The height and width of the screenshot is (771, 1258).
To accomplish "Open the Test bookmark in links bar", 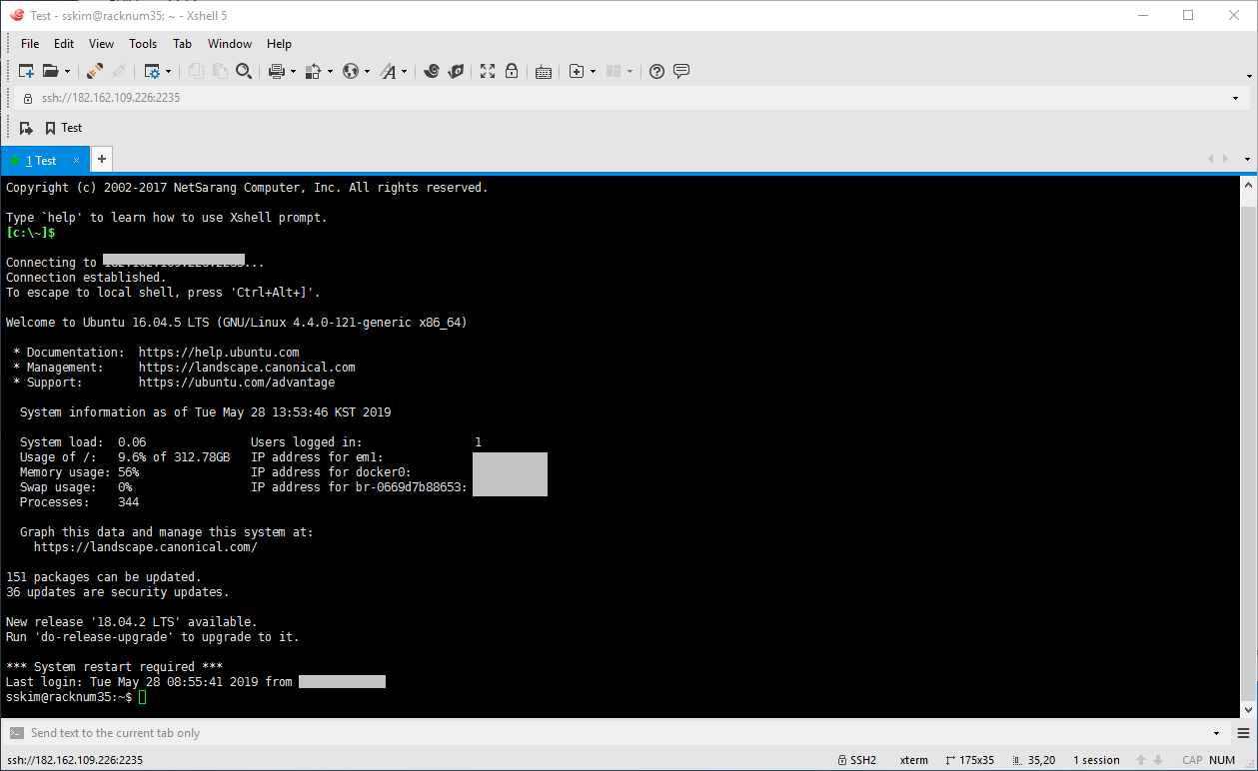I will [x=63, y=128].
